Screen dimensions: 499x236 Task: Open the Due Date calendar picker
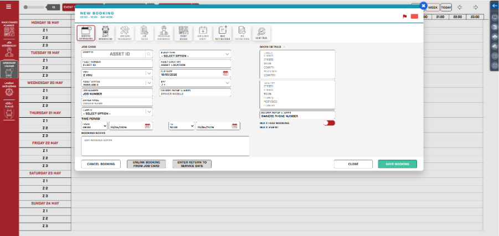coord(225,73)
